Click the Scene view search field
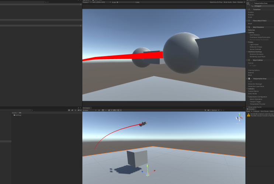The width and height of the screenshot is (274, 184). 232,110
